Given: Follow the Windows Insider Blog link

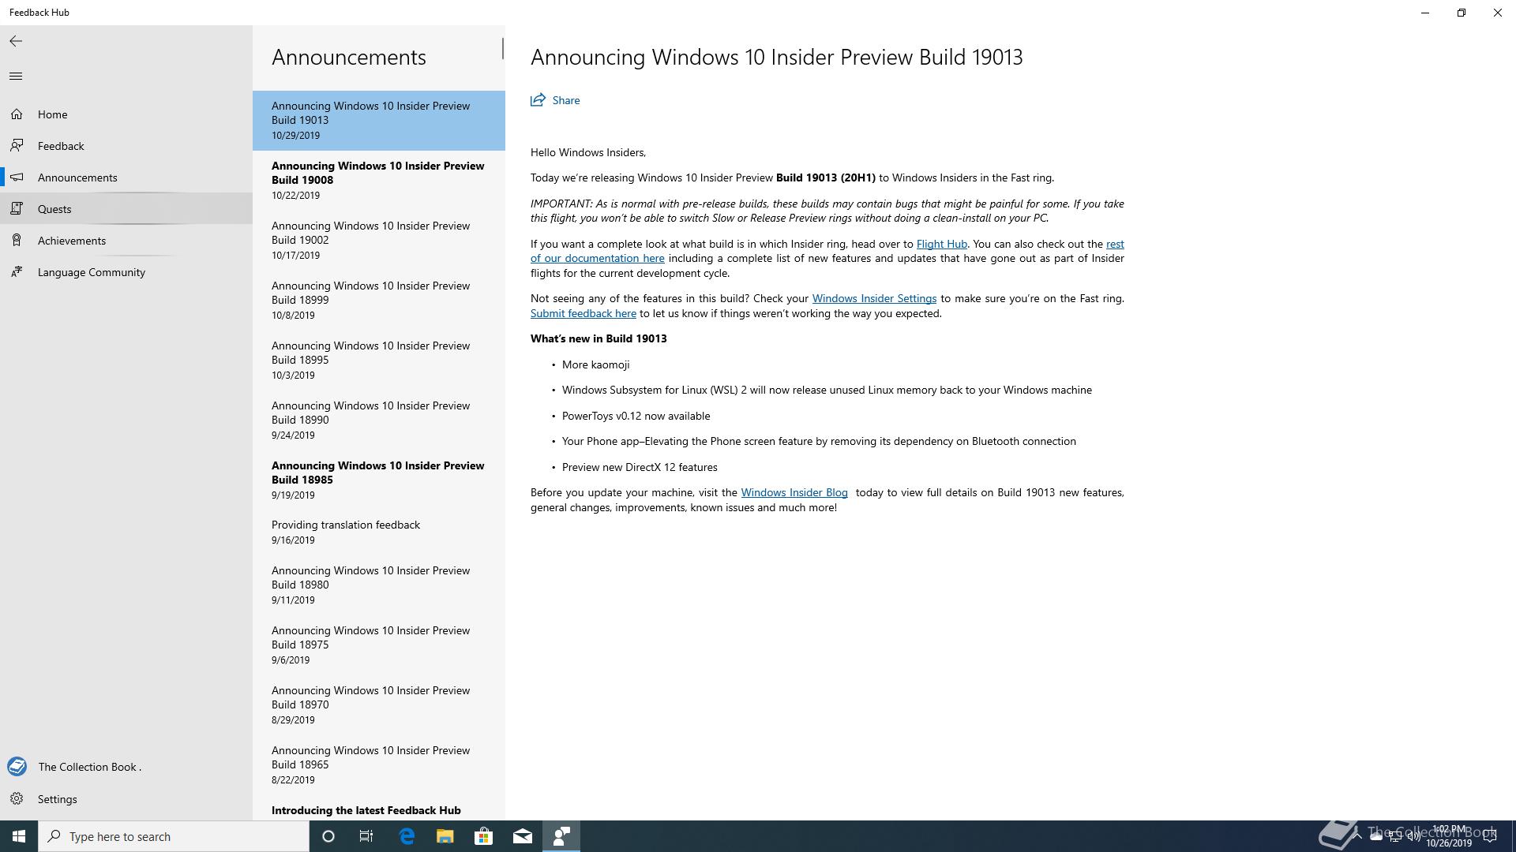Looking at the screenshot, I should 794,492.
